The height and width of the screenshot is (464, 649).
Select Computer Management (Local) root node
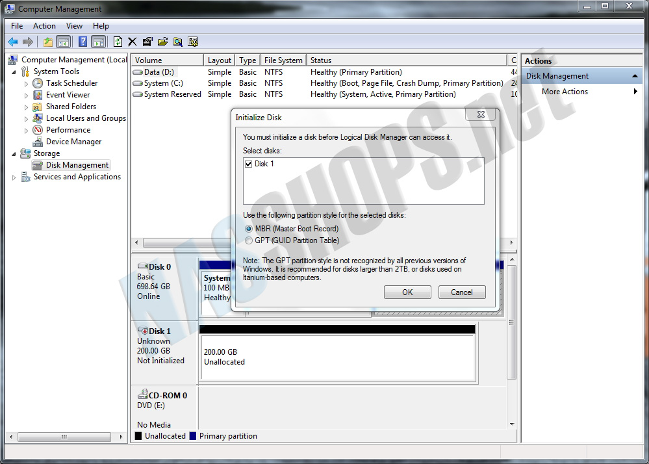point(73,60)
